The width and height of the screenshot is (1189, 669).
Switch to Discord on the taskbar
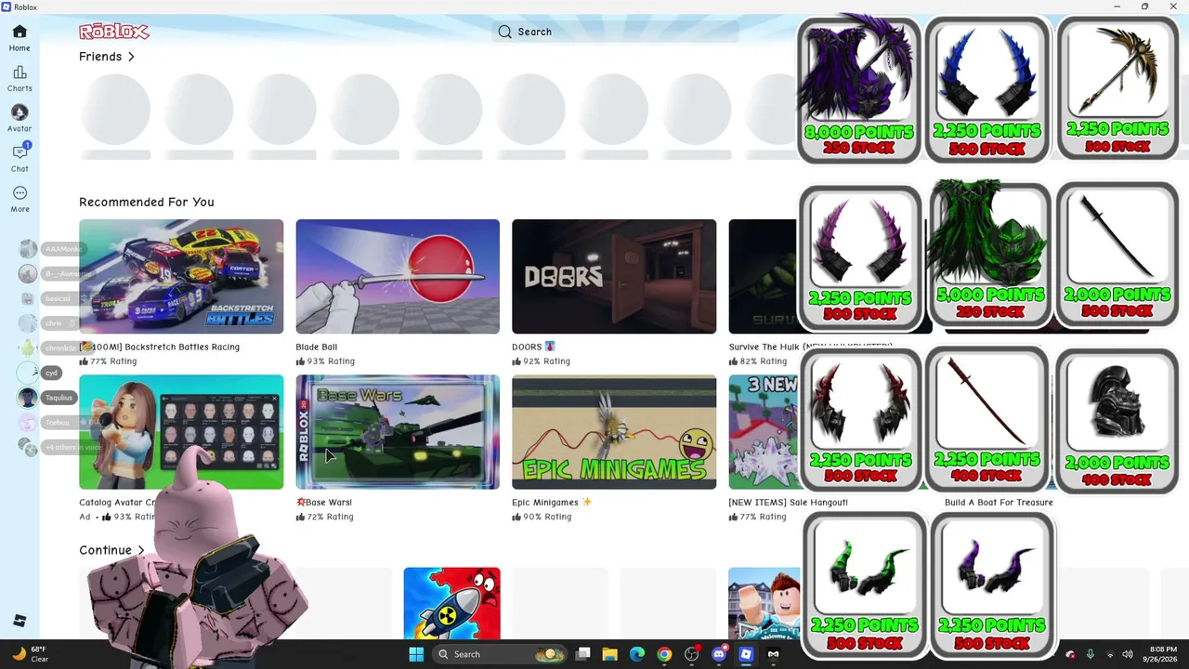tap(718, 654)
